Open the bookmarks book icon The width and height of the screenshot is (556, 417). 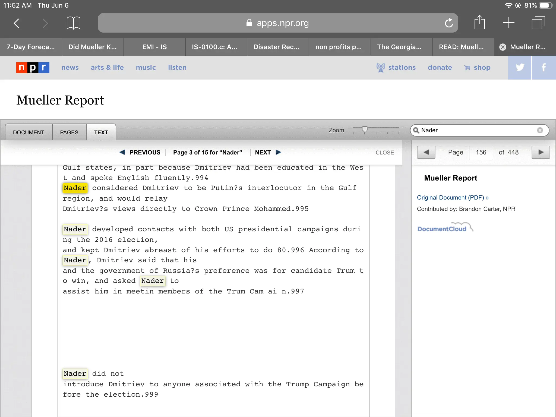point(73,23)
